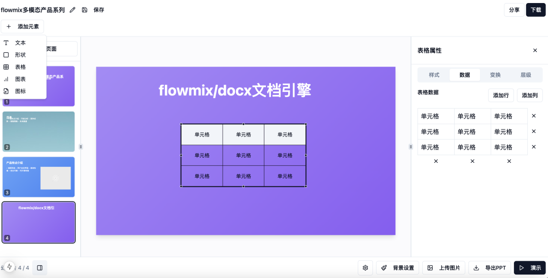Click the bar chart icon in the menu
The image size is (548, 278).
point(6,79)
